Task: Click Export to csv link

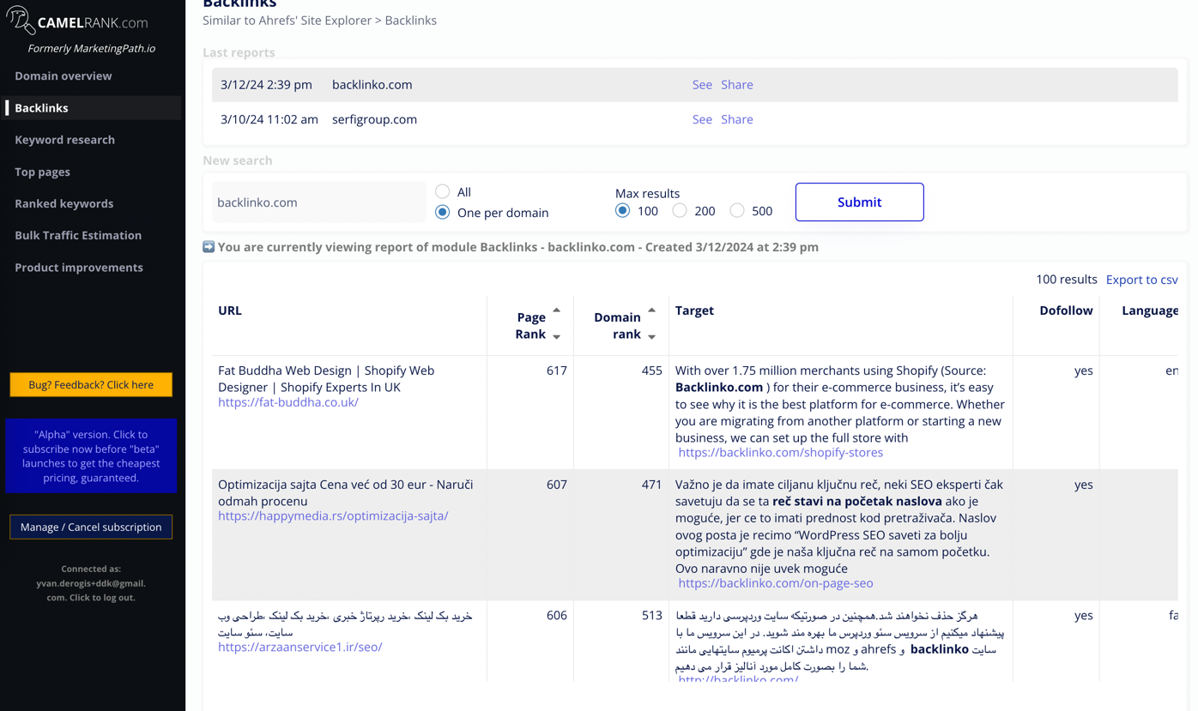Action: click(1141, 280)
